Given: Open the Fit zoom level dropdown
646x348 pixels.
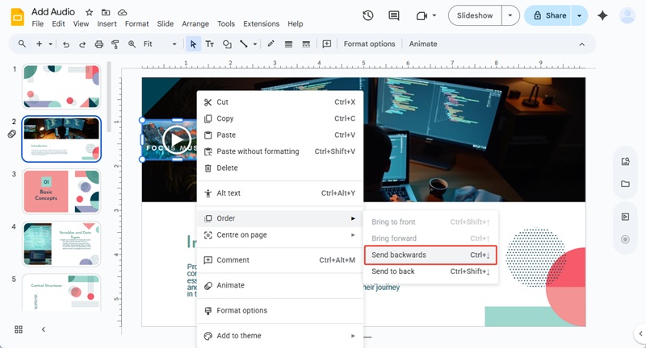Looking at the screenshot, I should click(160, 44).
